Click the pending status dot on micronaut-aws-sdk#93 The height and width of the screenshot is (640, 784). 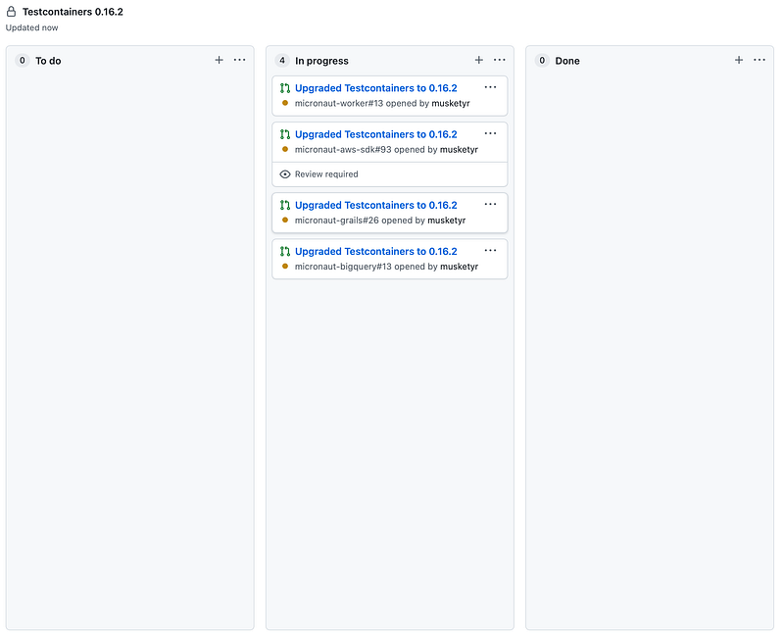click(x=285, y=149)
